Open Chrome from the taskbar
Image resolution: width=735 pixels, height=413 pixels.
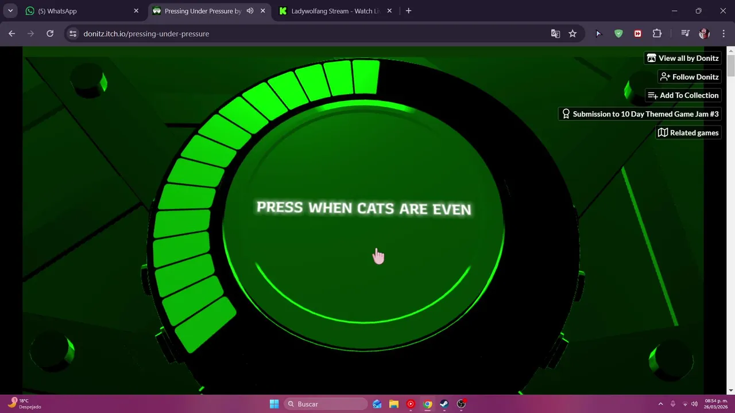tap(428, 404)
